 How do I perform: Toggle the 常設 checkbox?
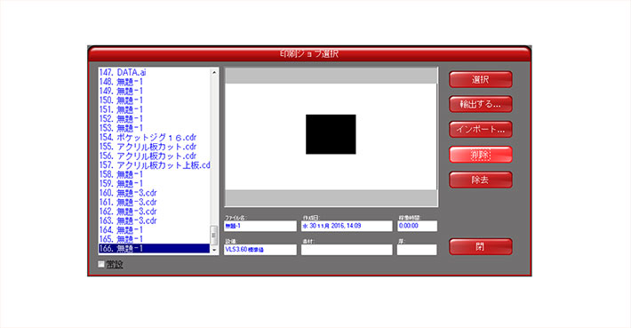(101, 264)
